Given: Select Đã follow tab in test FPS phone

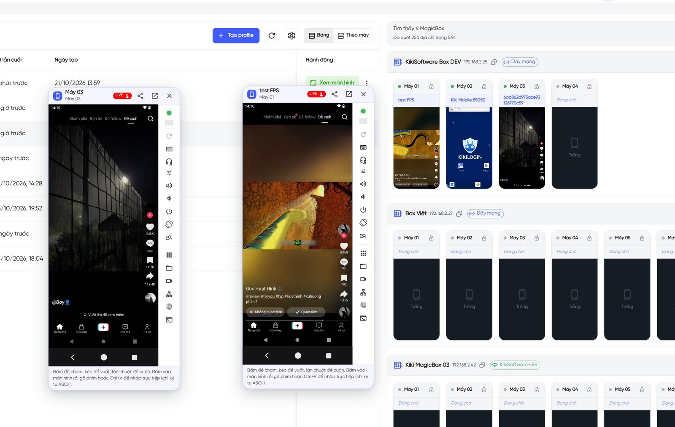Looking at the screenshot, I should (x=307, y=117).
